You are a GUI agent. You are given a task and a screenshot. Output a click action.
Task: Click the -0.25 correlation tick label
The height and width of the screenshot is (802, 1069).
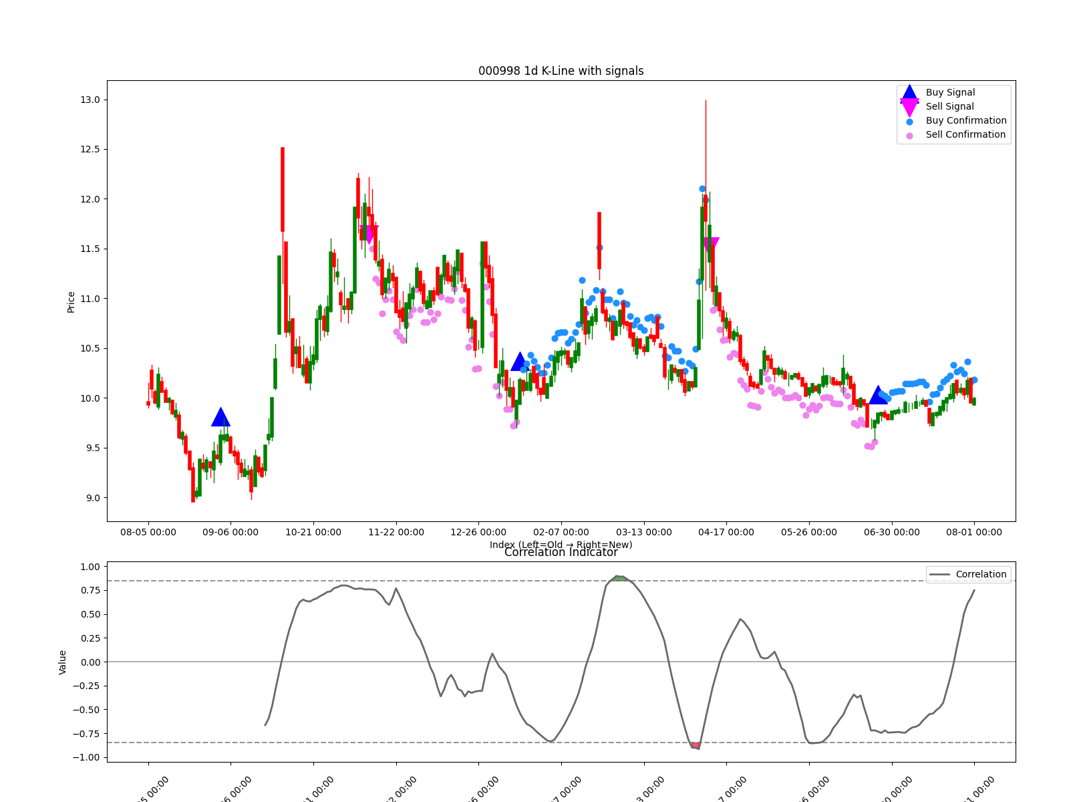[87, 686]
